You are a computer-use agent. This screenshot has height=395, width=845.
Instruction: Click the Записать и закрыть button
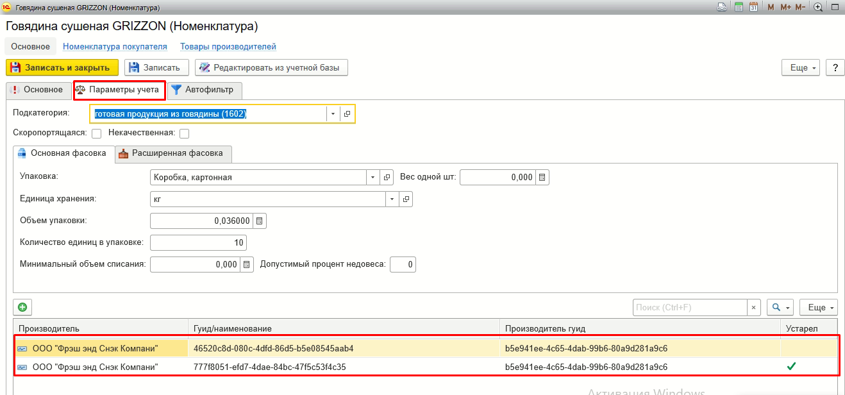pyautogui.click(x=62, y=67)
